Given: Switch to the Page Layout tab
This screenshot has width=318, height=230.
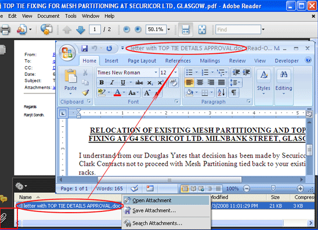Looking at the screenshot, I should click(x=142, y=61).
